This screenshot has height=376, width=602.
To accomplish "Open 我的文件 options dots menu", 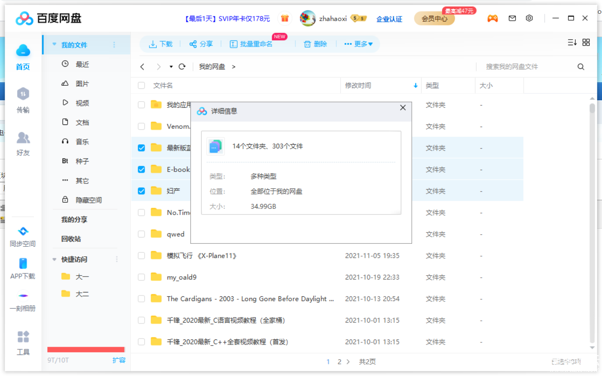I will tap(114, 44).
